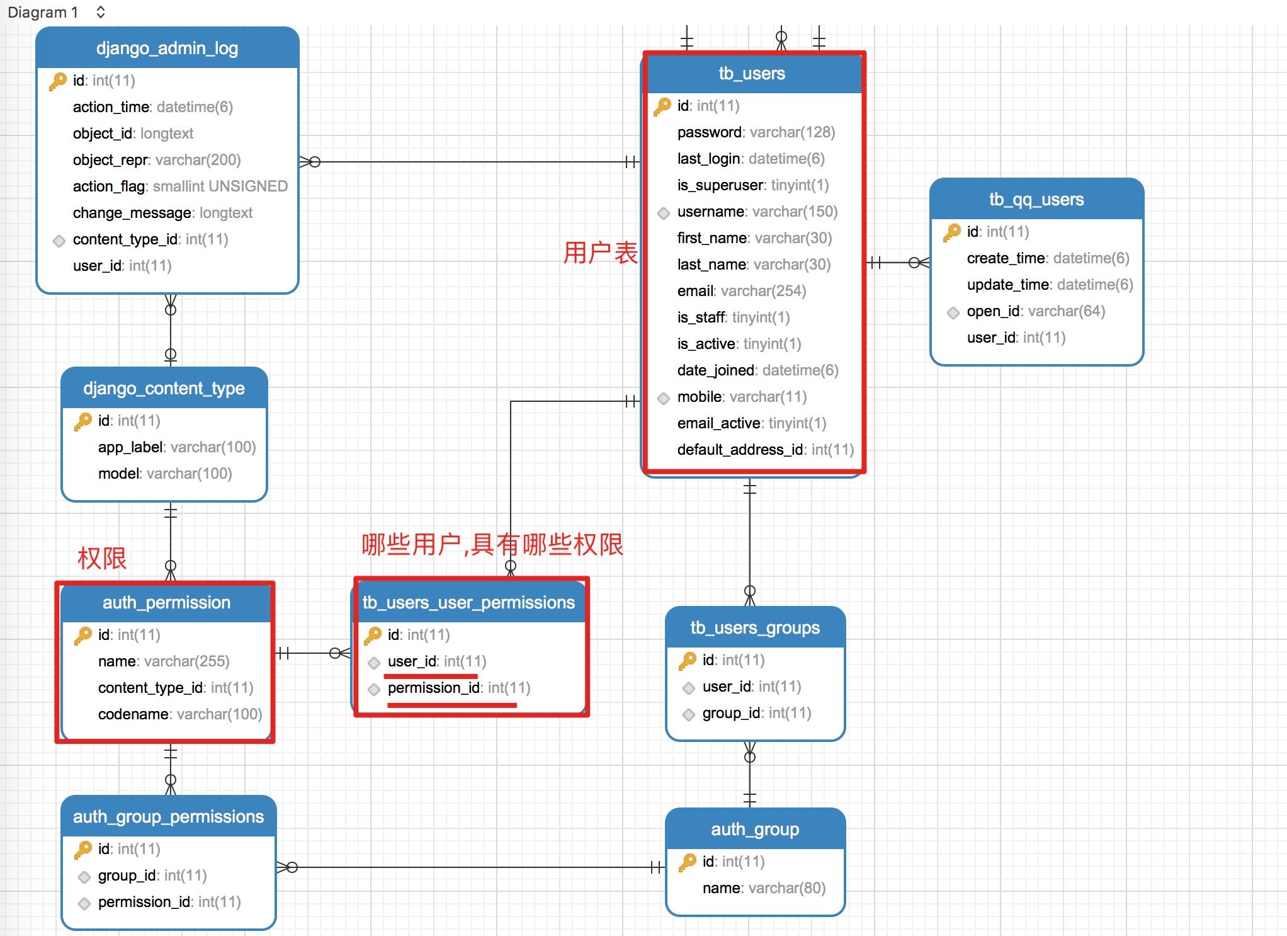Image resolution: width=1287 pixels, height=936 pixels.
Task: Click the tb_users id key icon
Action: [x=662, y=106]
